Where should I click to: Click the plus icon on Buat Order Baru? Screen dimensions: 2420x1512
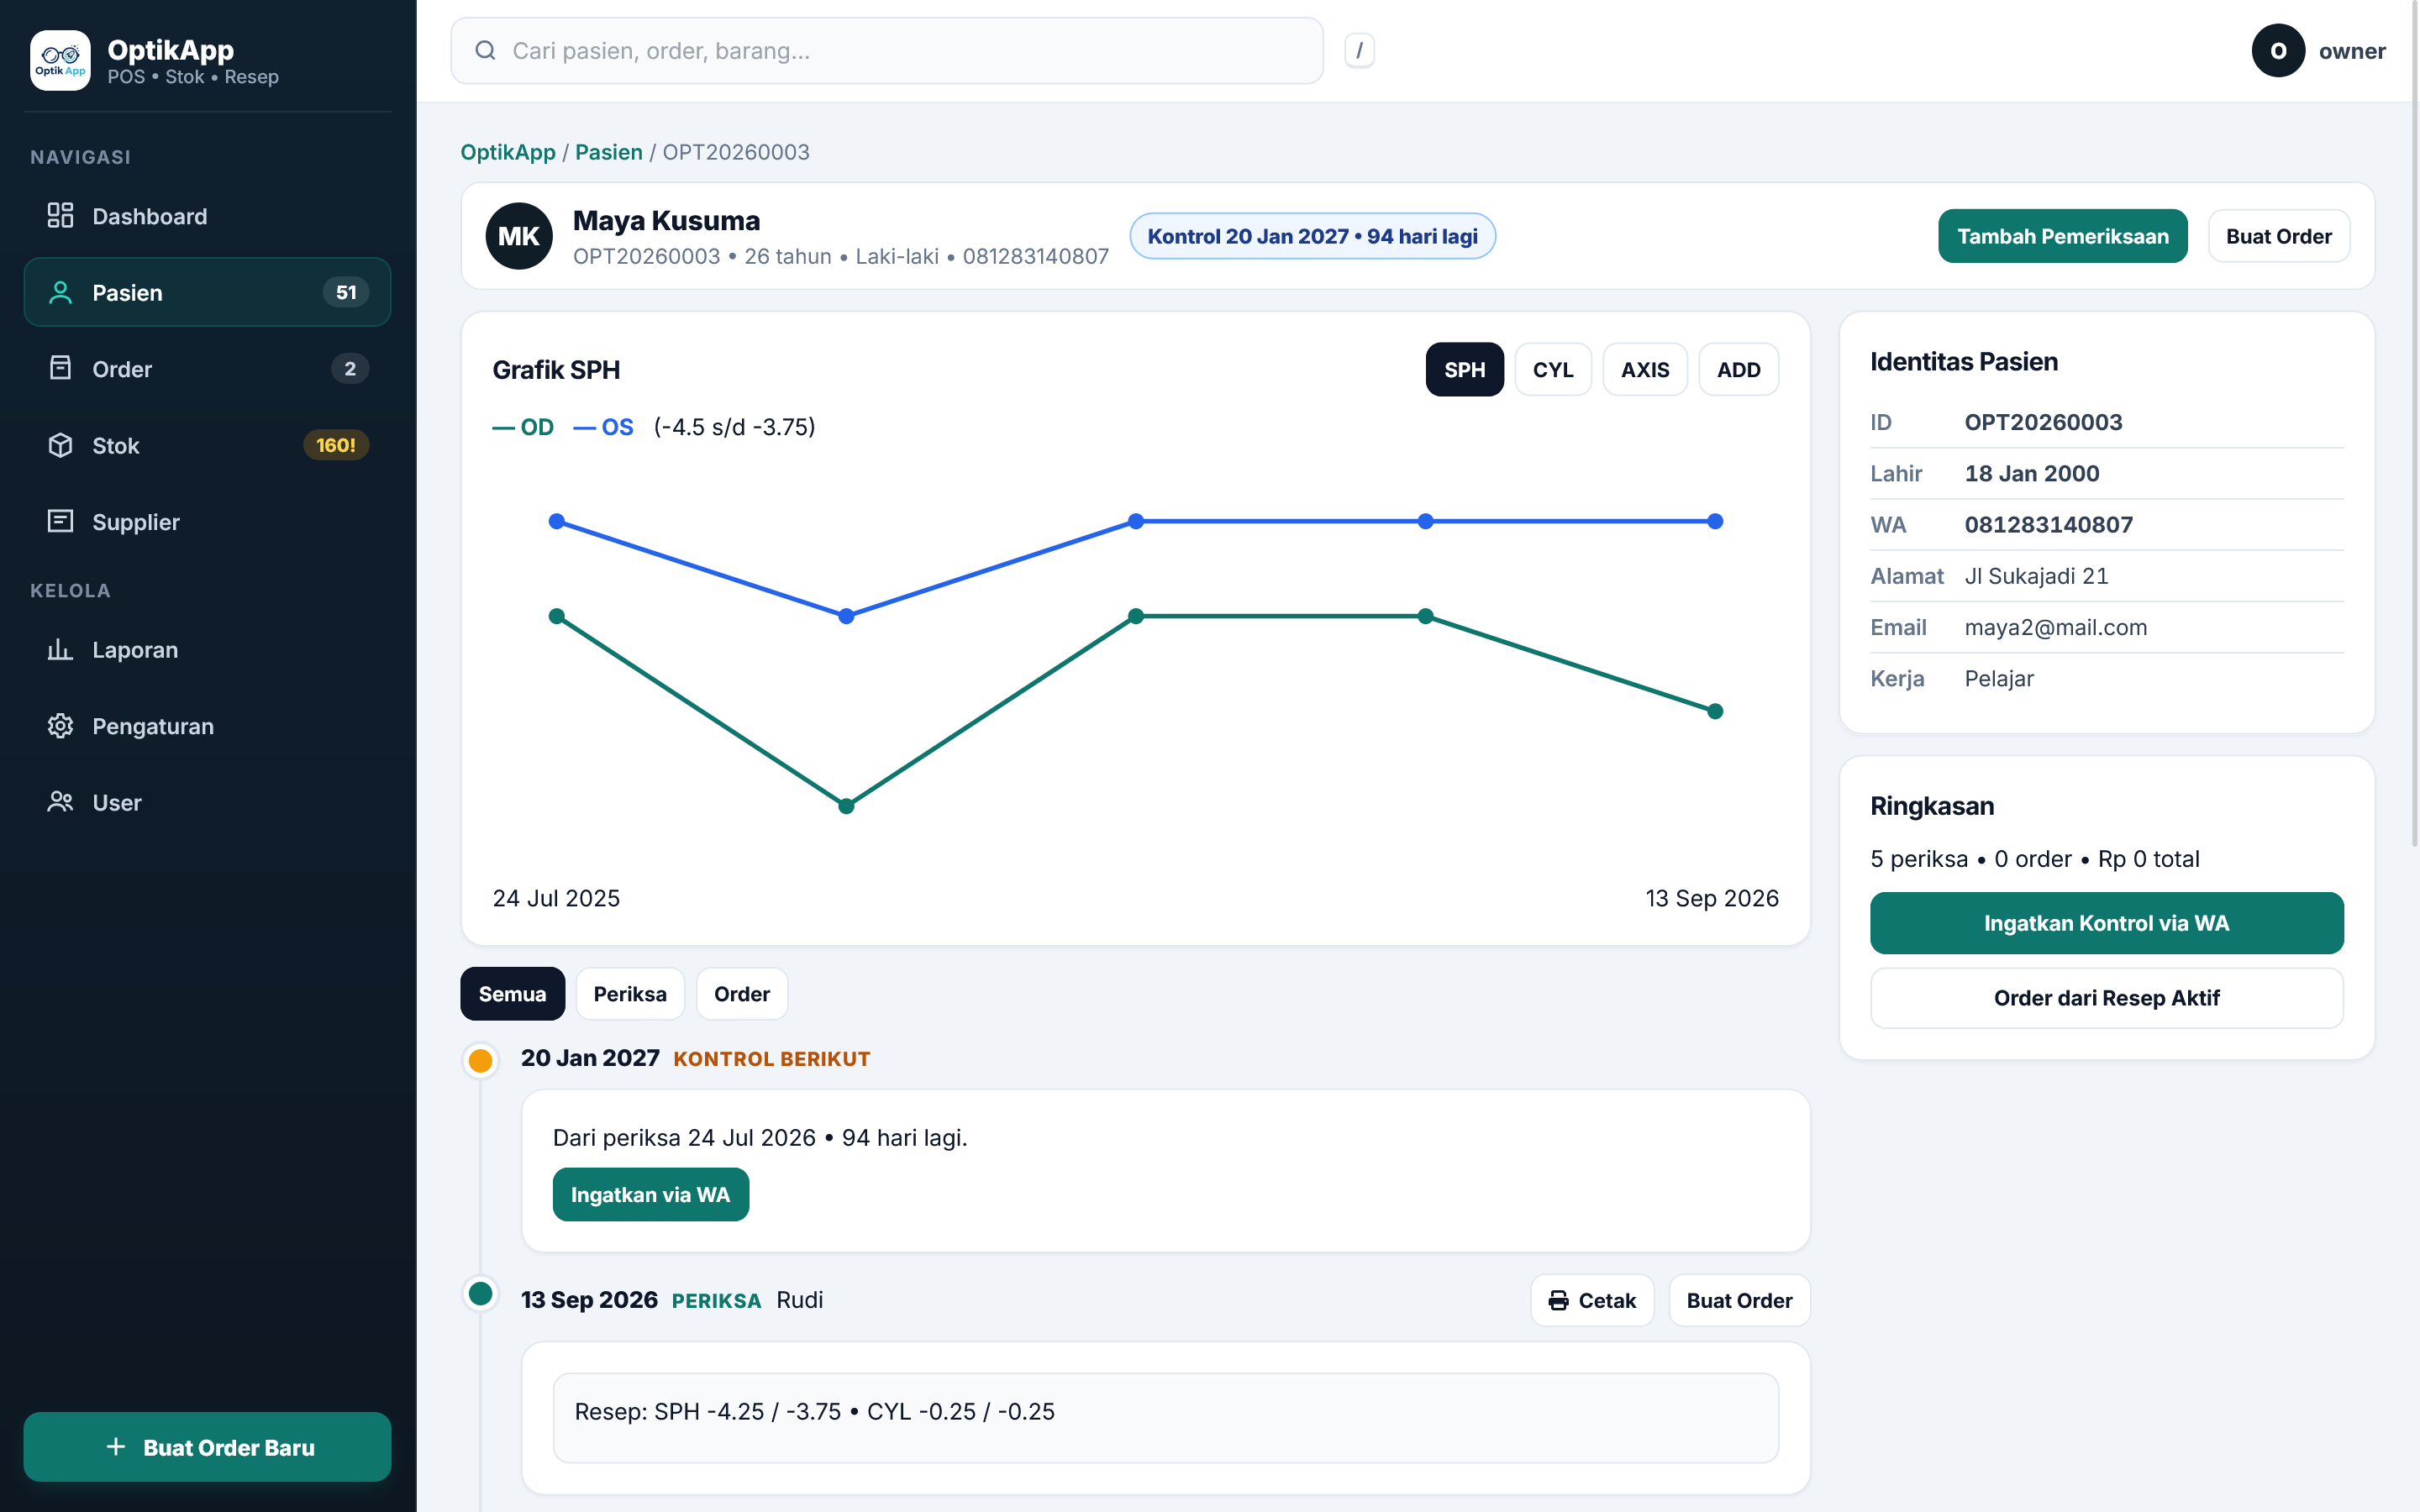(116, 1446)
